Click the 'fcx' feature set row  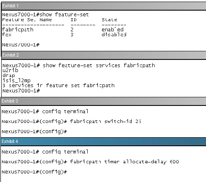click(64, 35)
